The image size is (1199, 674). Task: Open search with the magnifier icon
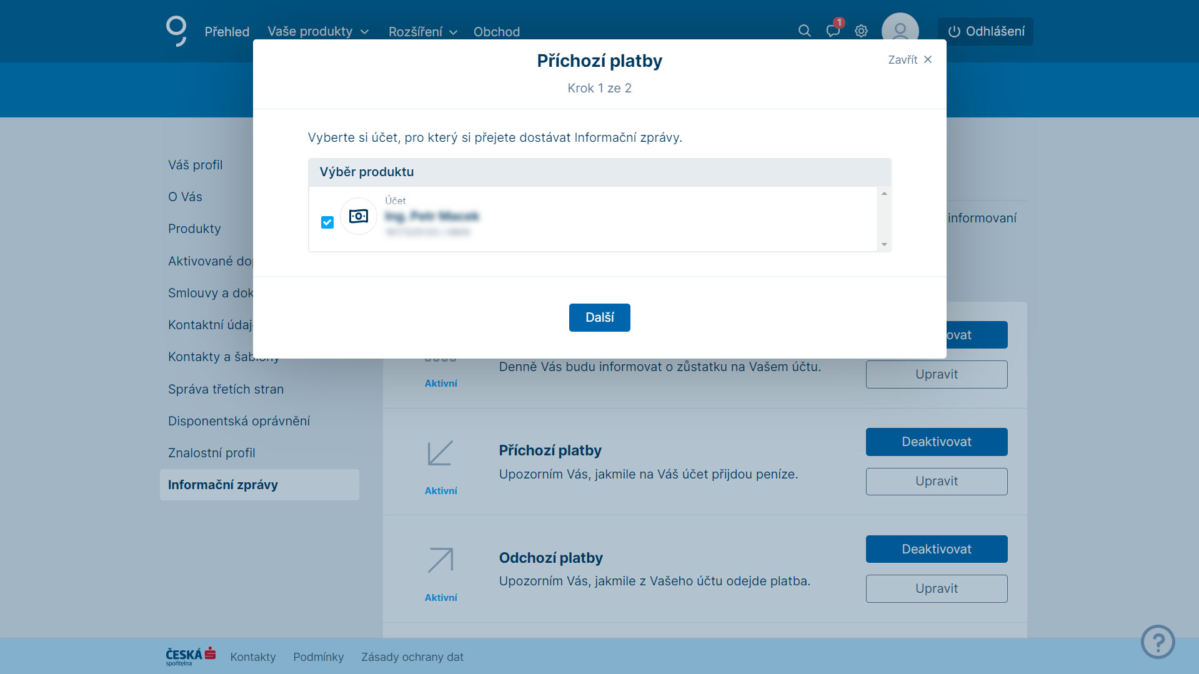pos(804,31)
